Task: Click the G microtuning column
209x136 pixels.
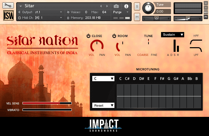Action: tap(169, 96)
